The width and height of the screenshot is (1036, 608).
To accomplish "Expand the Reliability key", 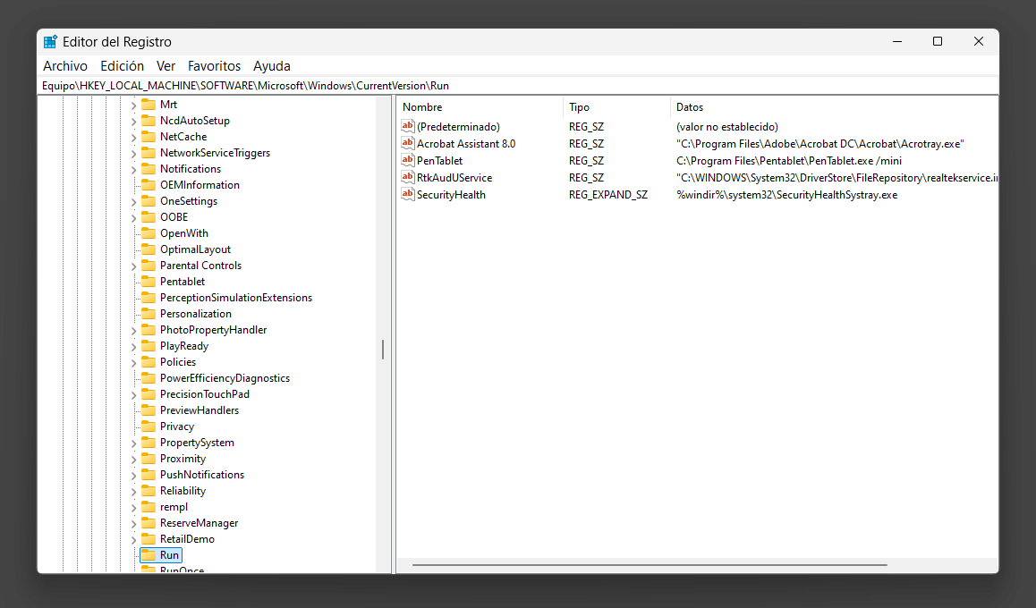I will tap(133, 491).
